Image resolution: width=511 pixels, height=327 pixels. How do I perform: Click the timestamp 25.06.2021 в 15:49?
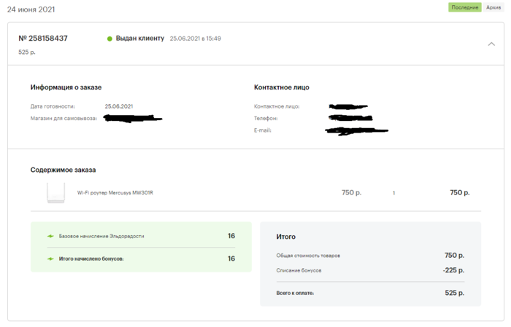coord(195,39)
